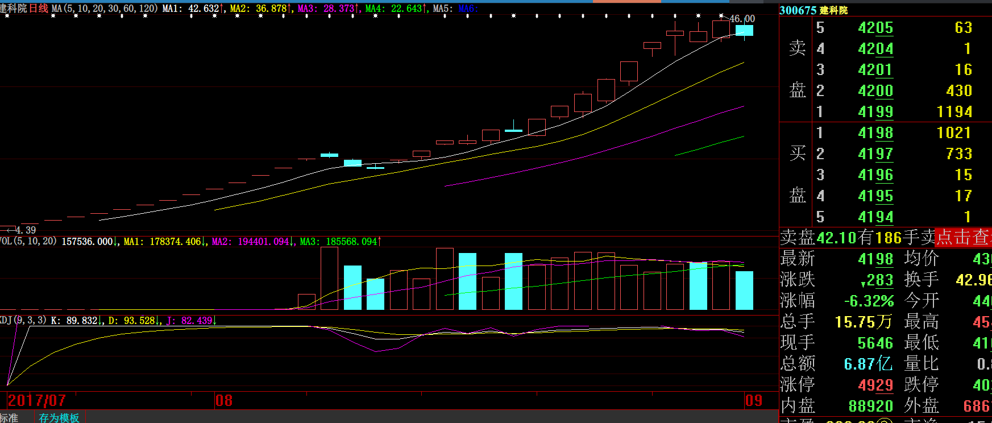Click the 46.00 high price label
The height and width of the screenshot is (423, 992).
coord(742,19)
